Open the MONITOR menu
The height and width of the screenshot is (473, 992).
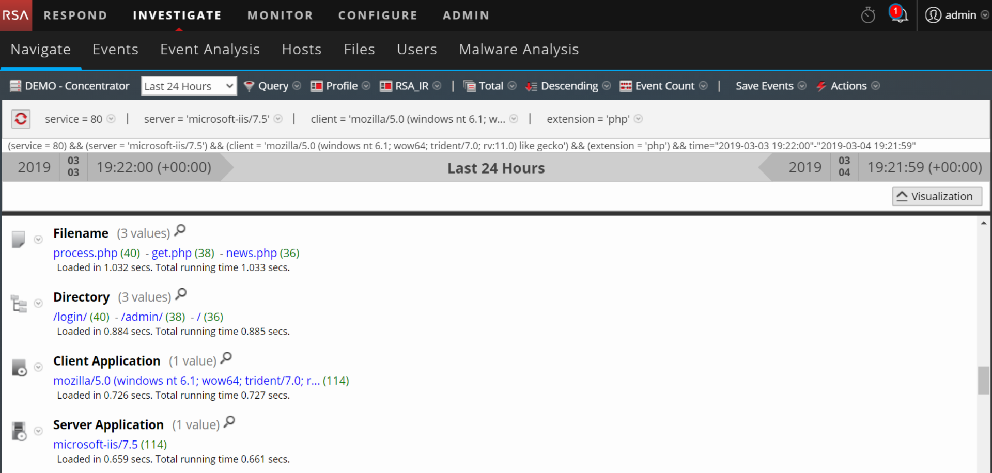point(280,15)
